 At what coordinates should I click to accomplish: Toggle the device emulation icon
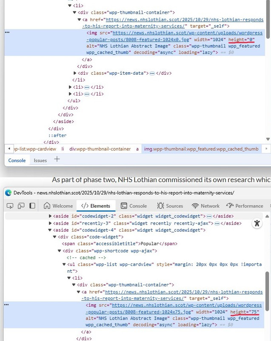21,206
